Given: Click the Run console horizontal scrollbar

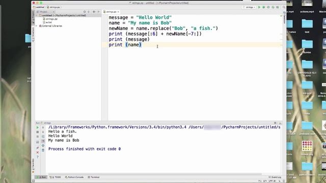Looking at the screenshot, I should 155,174.
